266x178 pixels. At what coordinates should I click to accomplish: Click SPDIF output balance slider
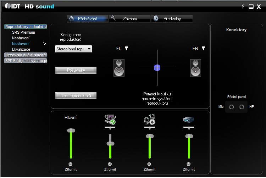(189, 128)
